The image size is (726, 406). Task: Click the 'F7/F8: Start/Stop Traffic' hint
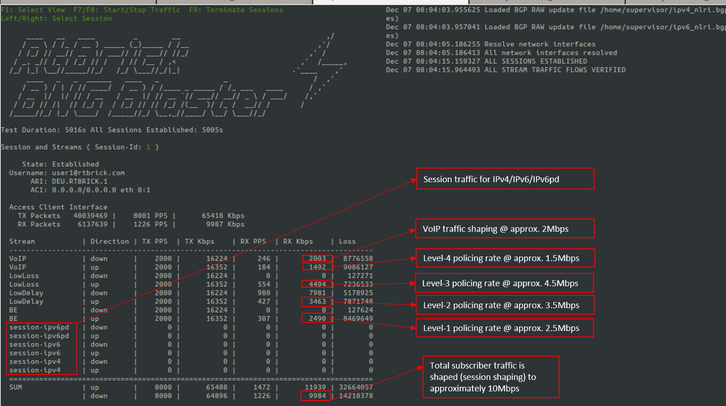(x=126, y=10)
